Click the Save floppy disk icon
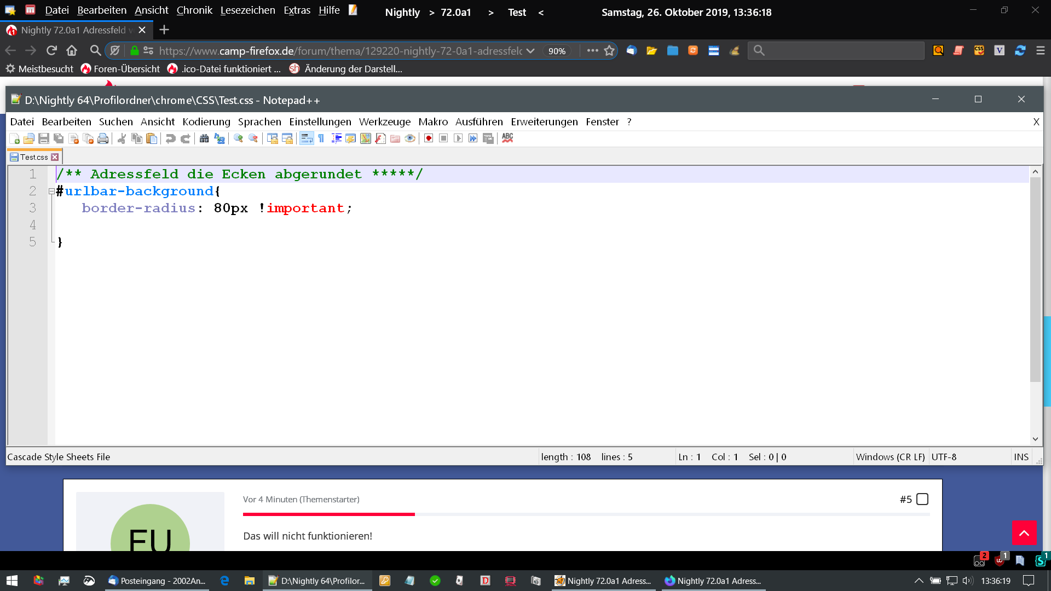The width and height of the screenshot is (1051, 591). [44, 138]
